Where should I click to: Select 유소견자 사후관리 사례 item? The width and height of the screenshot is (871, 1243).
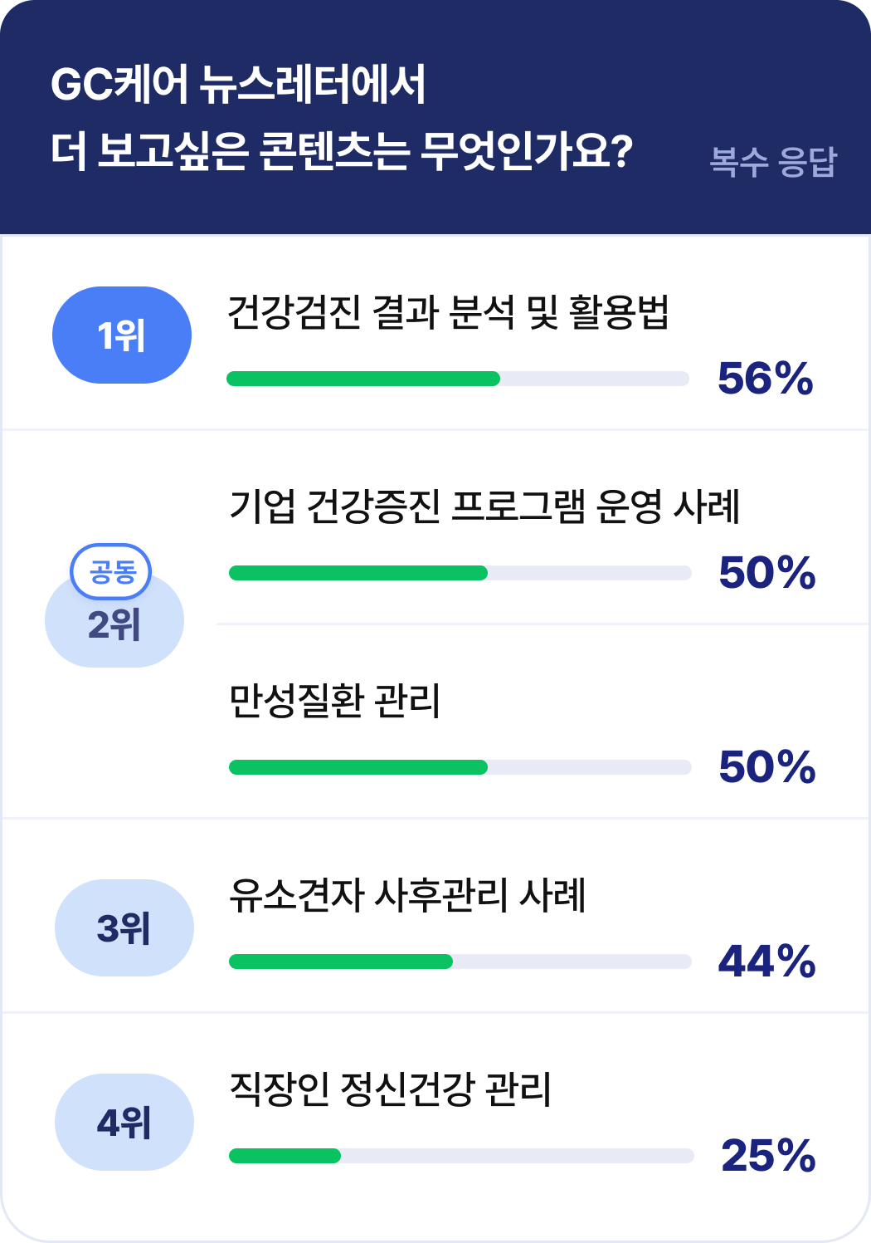point(407,895)
